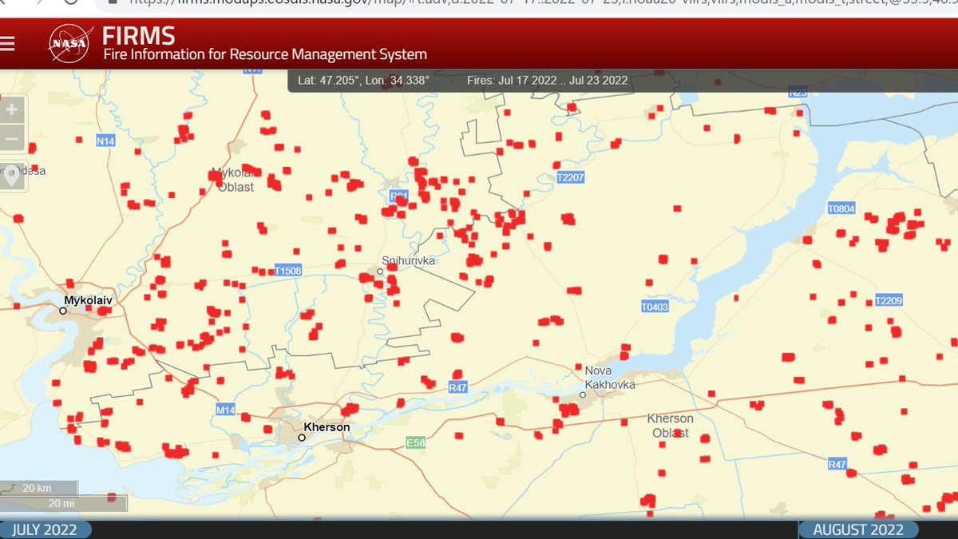Click the Mykolaiv Oblast region label
This screenshot has height=539, width=958.
234,180
